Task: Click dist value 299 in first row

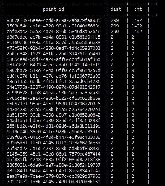Action: [115, 20]
